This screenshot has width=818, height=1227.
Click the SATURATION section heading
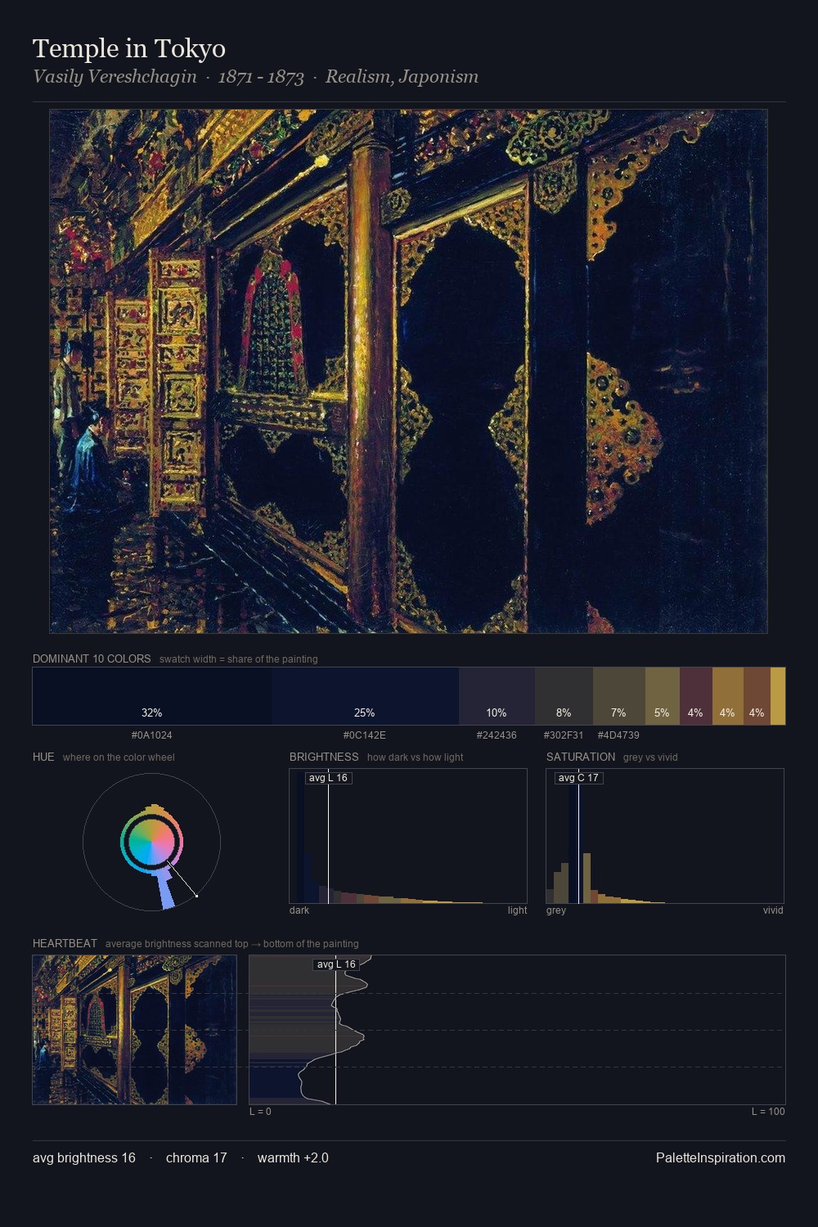[581, 757]
